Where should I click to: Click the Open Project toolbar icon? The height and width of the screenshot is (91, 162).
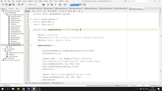(x=10, y=5)
